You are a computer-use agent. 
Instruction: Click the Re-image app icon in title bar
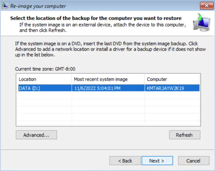(5, 6)
